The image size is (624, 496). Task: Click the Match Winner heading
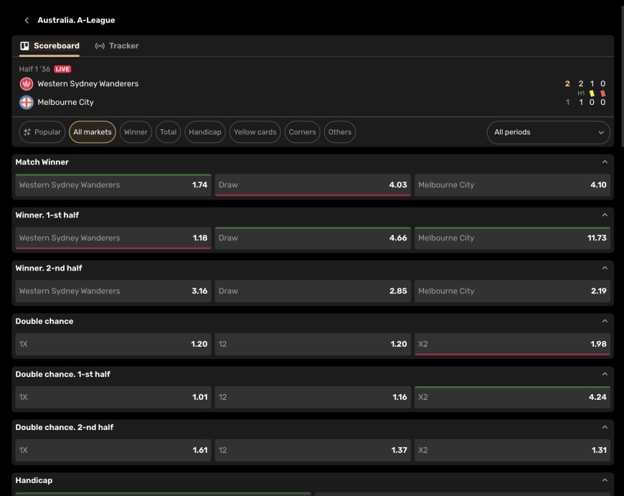click(x=42, y=162)
